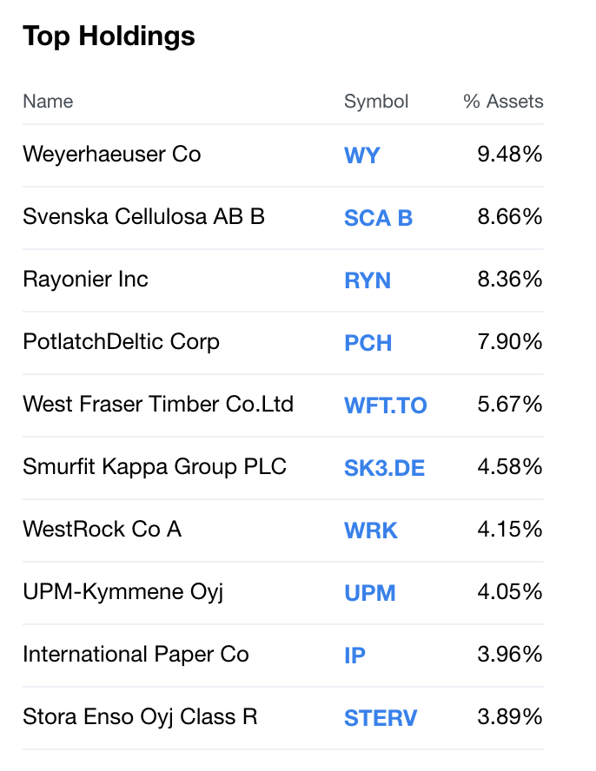Click the 3.89% value for Stora Enso
596x771 pixels.
click(x=513, y=717)
